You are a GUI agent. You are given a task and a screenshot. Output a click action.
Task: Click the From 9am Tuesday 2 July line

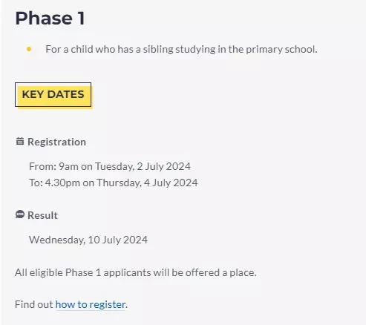(110, 166)
